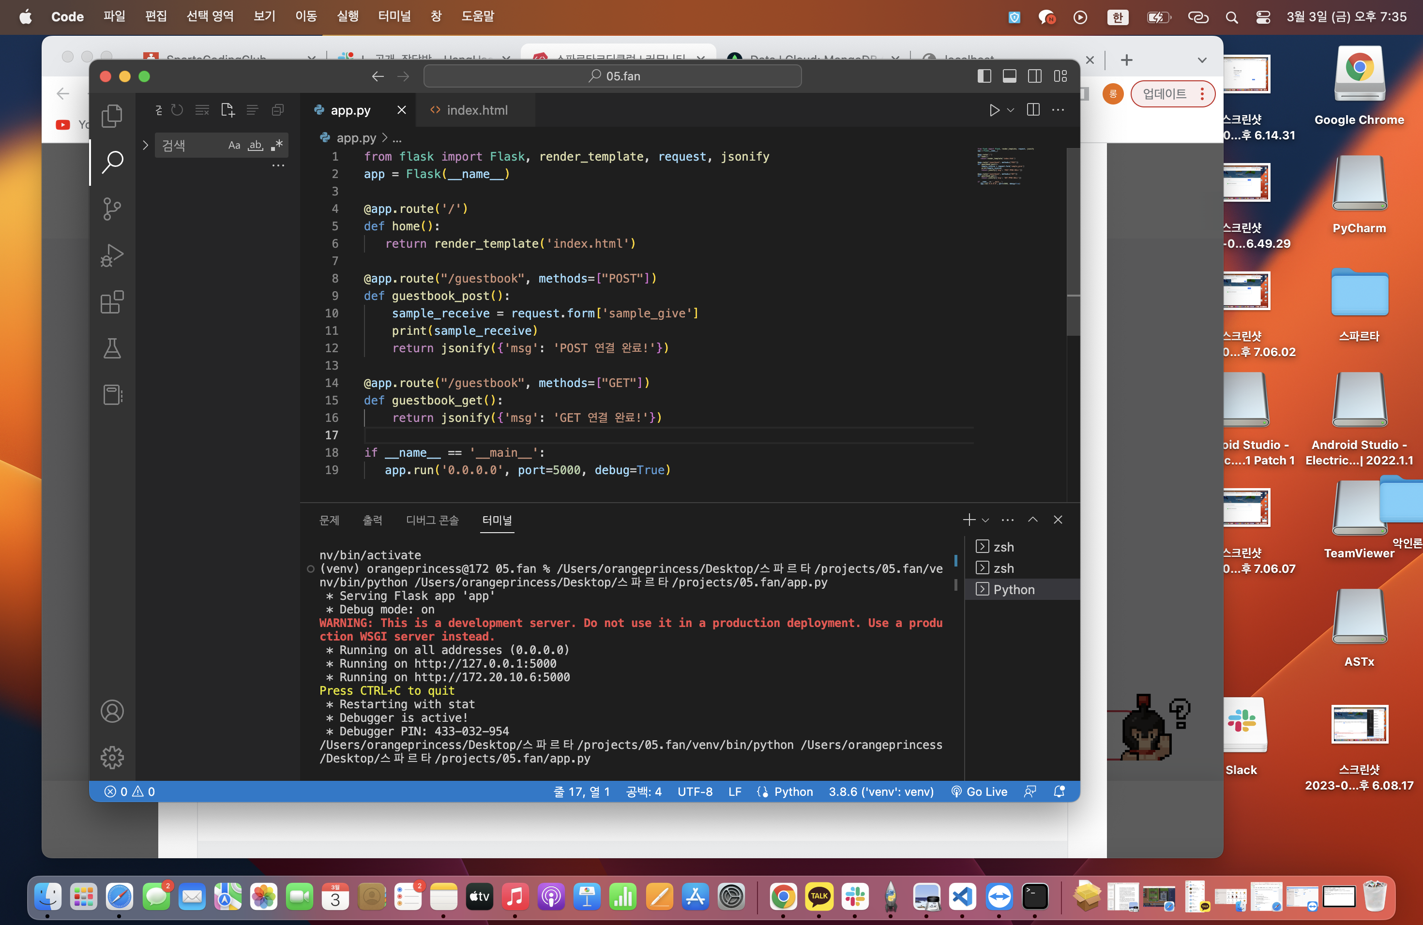The height and width of the screenshot is (925, 1423).
Task: Switch to the 문제 panel tab
Action: (x=330, y=521)
